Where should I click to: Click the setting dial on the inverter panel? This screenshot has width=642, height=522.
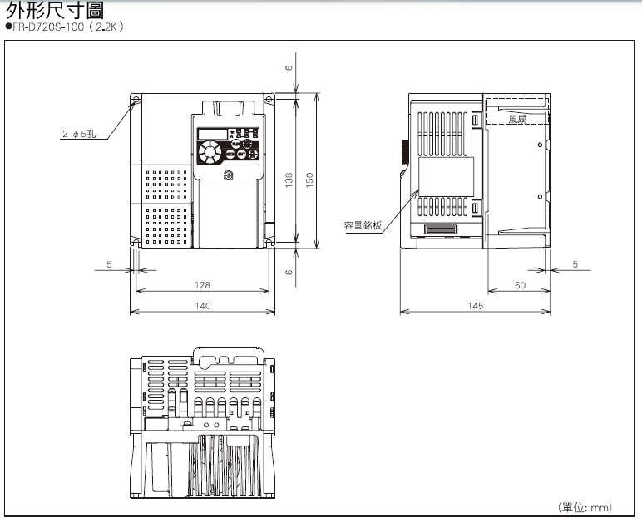[210, 152]
